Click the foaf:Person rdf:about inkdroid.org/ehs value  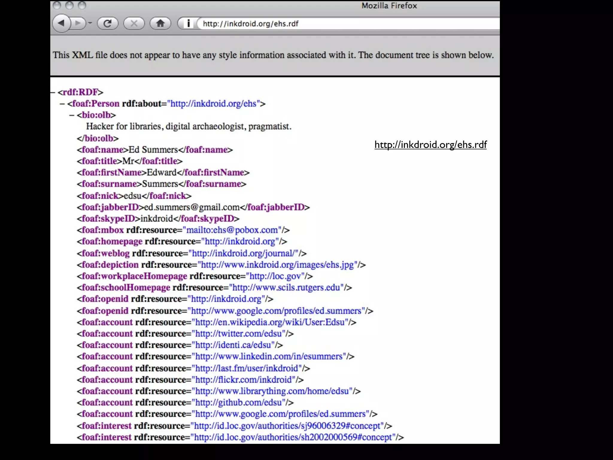pos(214,104)
